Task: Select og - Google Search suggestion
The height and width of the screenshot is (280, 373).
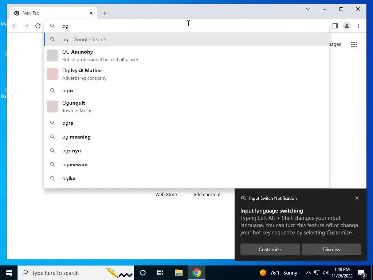Action: pos(186,39)
